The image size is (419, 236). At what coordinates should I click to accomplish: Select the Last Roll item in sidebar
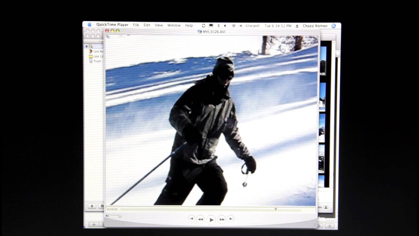pyautogui.click(x=96, y=51)
